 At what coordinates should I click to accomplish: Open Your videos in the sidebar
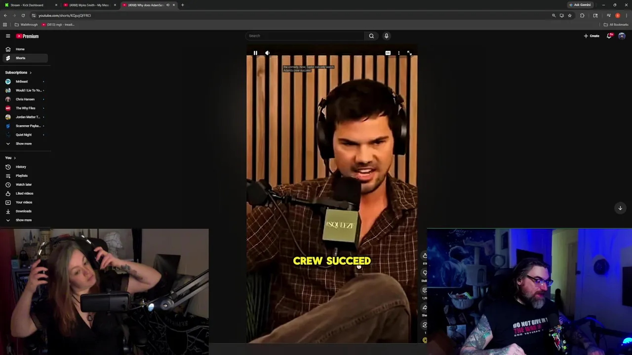[x=24, y=202]
